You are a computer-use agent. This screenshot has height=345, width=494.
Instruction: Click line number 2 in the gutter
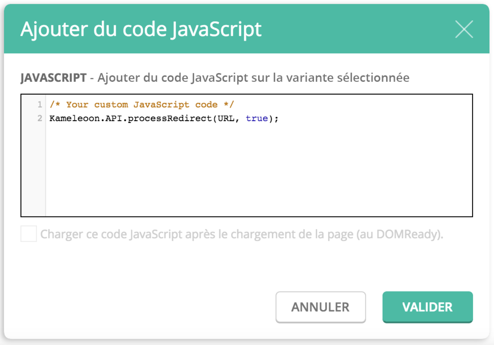(x=40, y=118)
